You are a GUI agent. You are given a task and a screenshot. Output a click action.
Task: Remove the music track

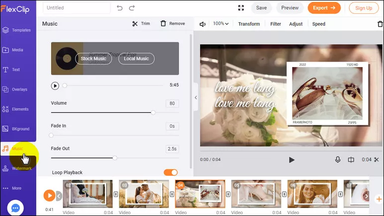173,23
